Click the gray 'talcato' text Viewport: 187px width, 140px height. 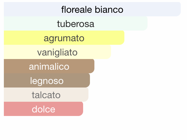coord(46,95)
